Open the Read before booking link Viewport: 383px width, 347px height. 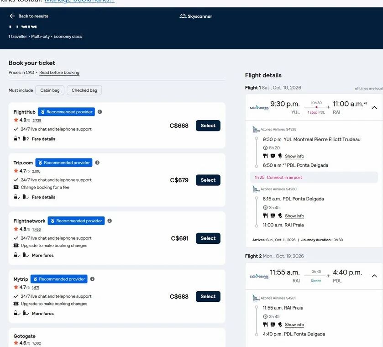[x=59, y=73]
